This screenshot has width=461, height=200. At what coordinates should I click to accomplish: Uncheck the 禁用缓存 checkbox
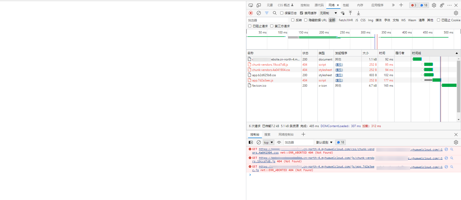coord(301,13)
